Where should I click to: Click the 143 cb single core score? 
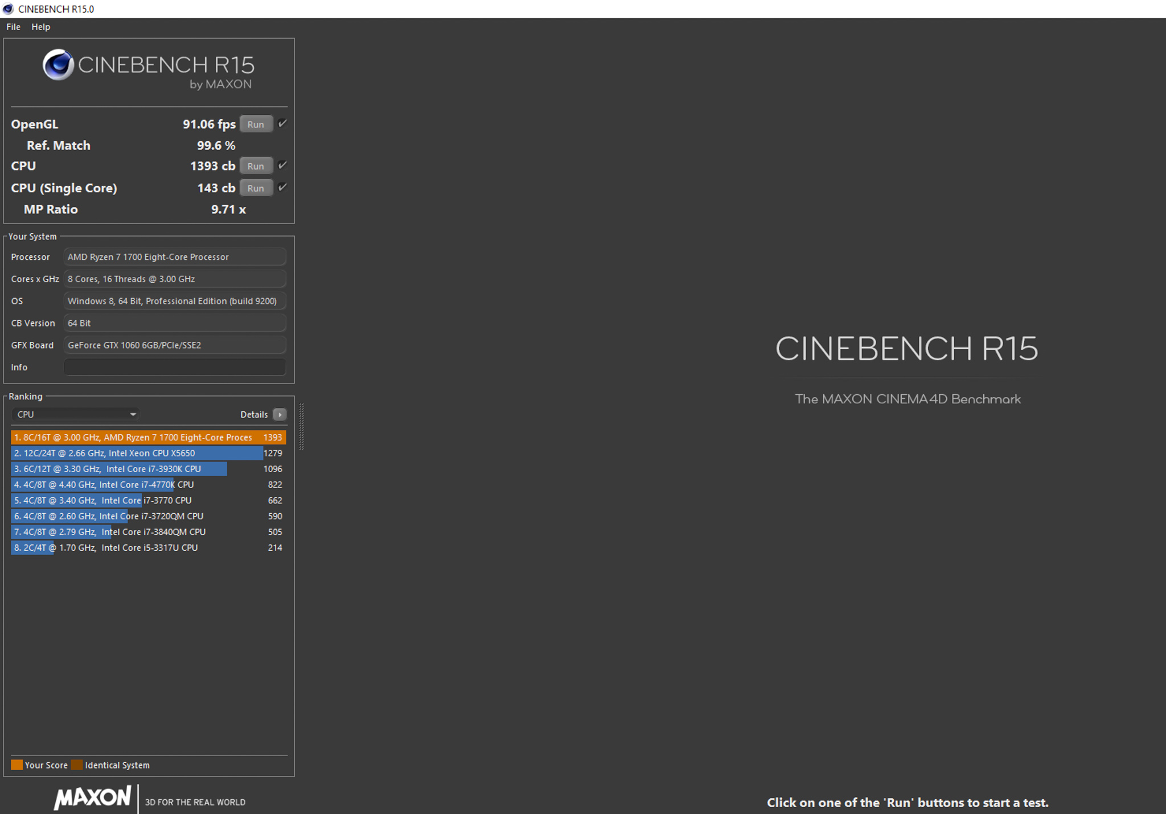tap(216, 188)
